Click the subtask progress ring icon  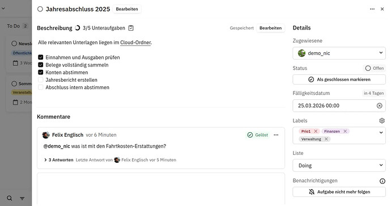click(x=78, y=28)
